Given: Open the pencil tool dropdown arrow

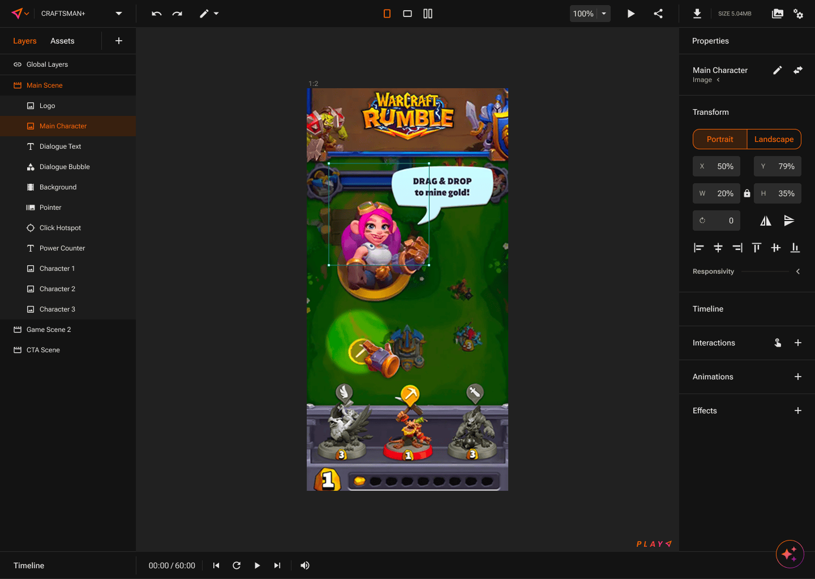Looking at the screenshot, I should click(x=216, y=14).
